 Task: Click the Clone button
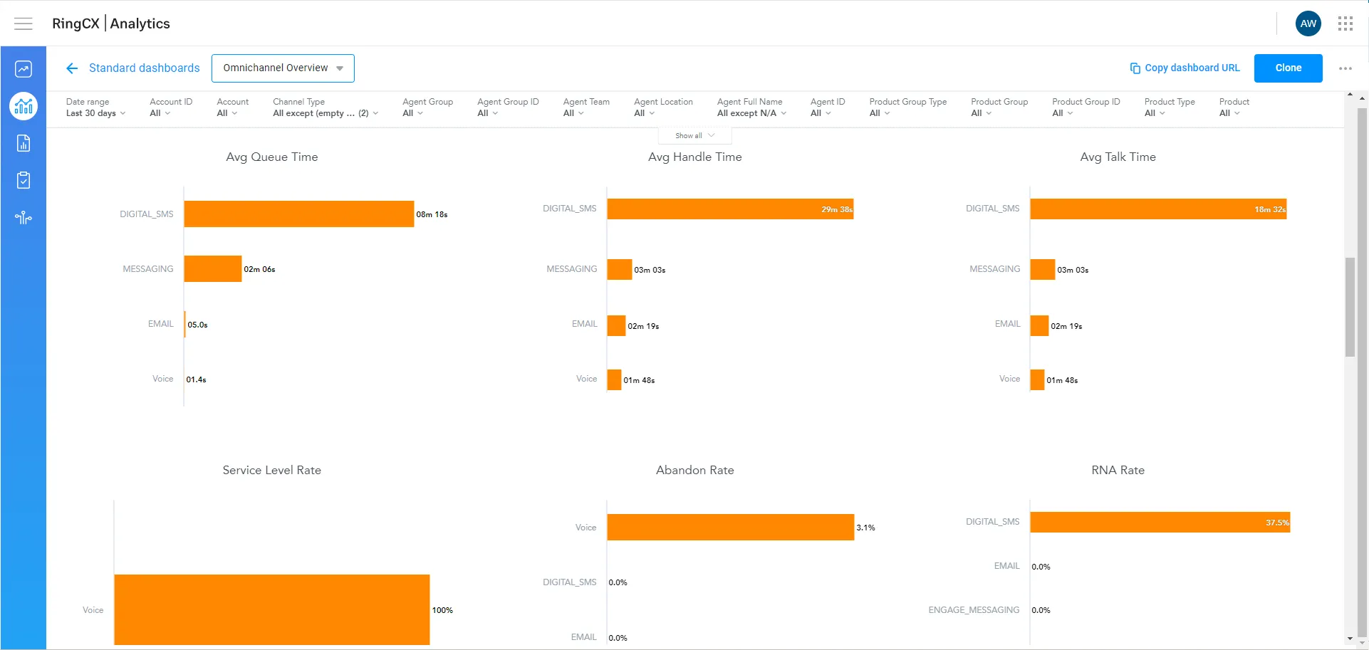[1288, 68]
